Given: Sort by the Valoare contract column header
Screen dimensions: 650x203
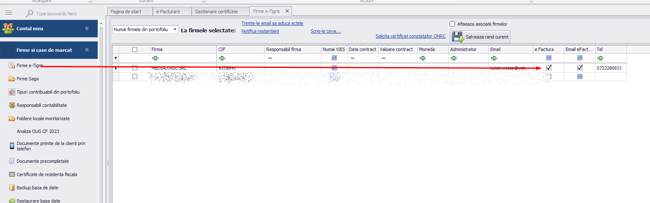Looking at the screenshot, I should [398, 49].
